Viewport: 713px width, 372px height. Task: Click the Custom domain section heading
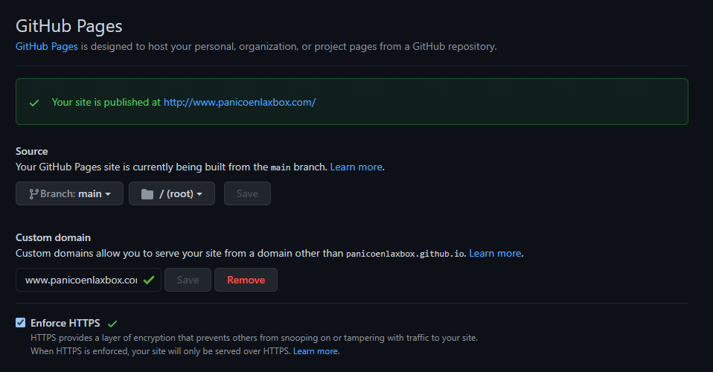pos(53,237)
